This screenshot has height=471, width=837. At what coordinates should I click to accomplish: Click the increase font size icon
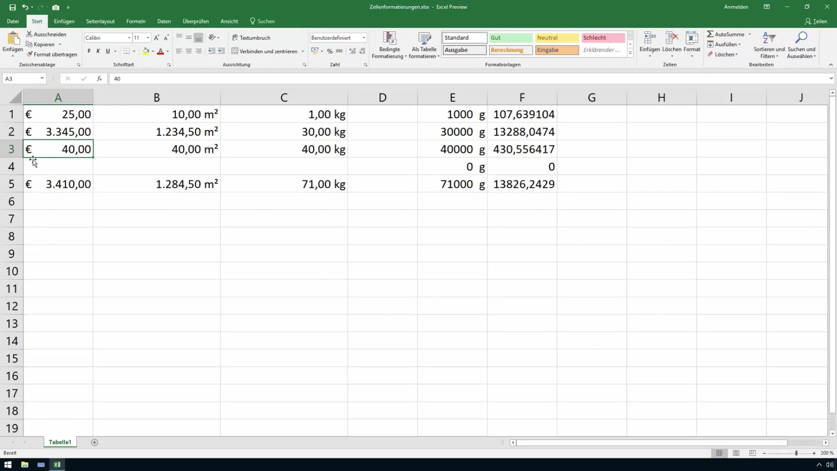coord(157,38)
